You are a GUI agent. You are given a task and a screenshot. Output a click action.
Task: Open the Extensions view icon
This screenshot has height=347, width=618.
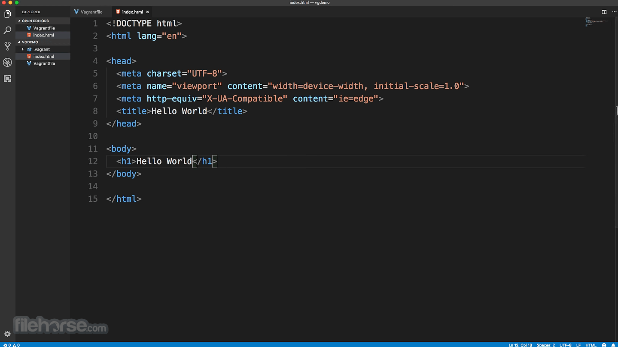point(7,78)
